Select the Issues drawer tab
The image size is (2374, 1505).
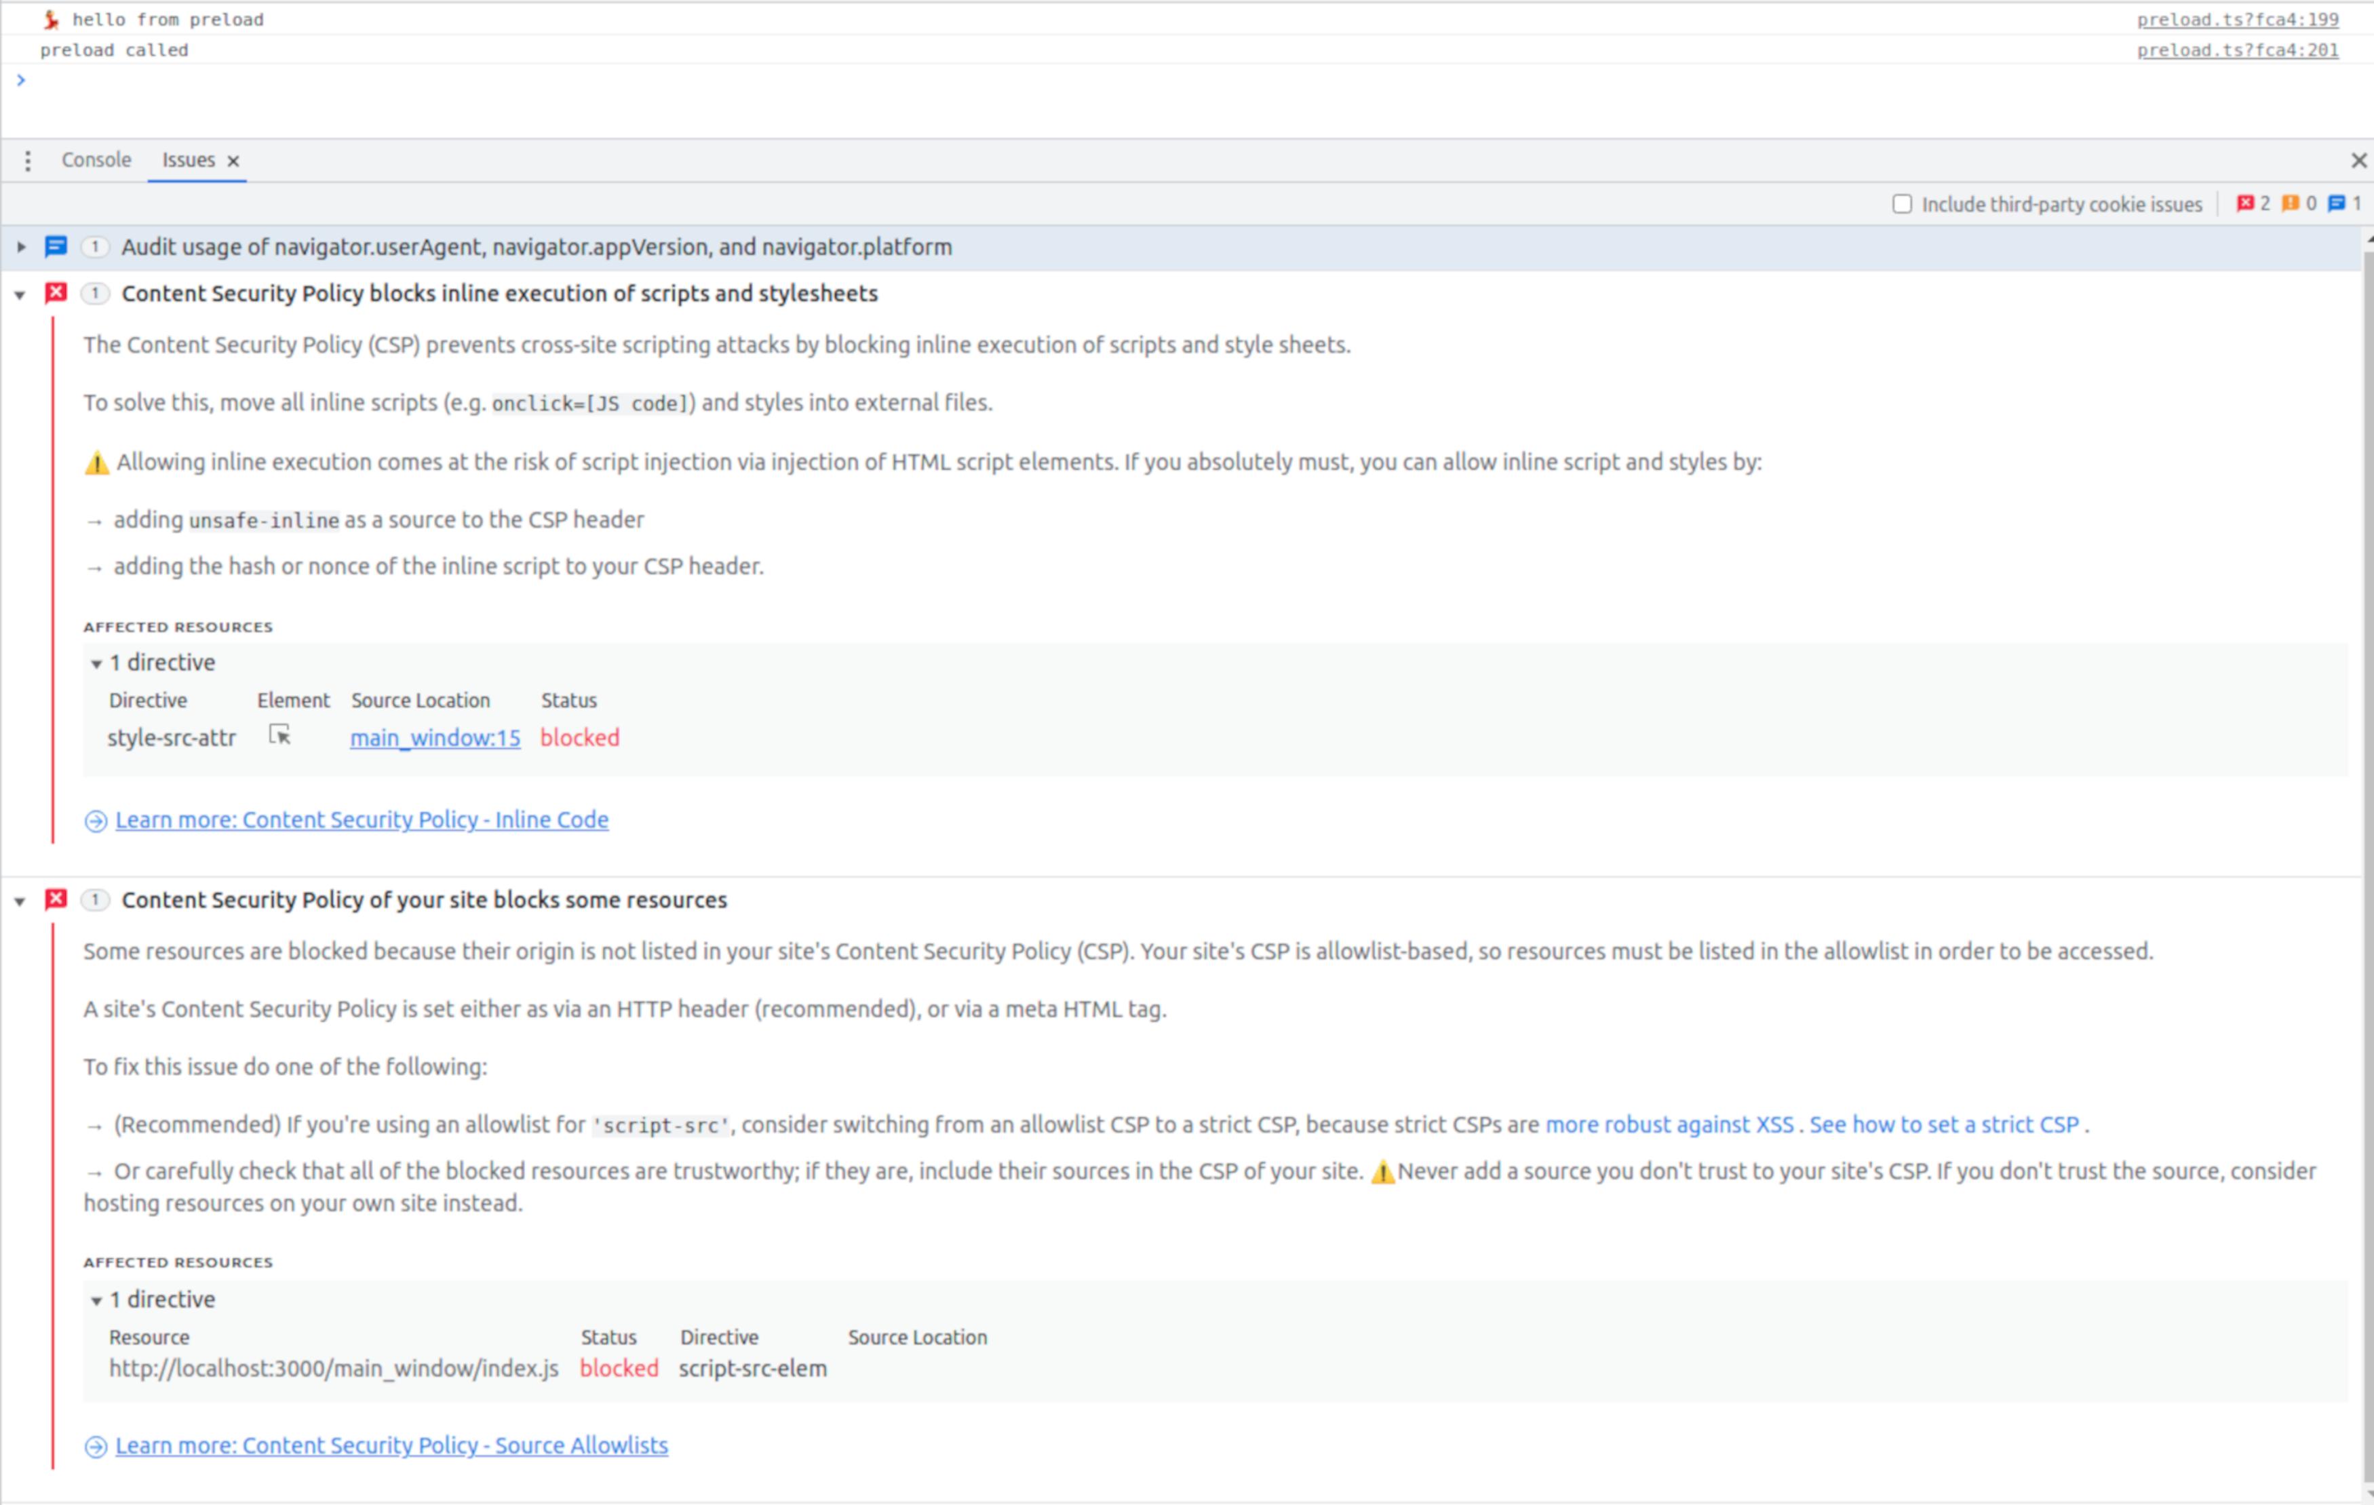pos(187,159)
